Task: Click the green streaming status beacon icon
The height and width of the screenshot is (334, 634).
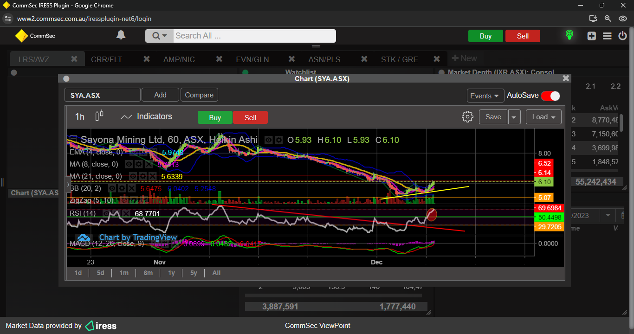Action: [569, 35]
